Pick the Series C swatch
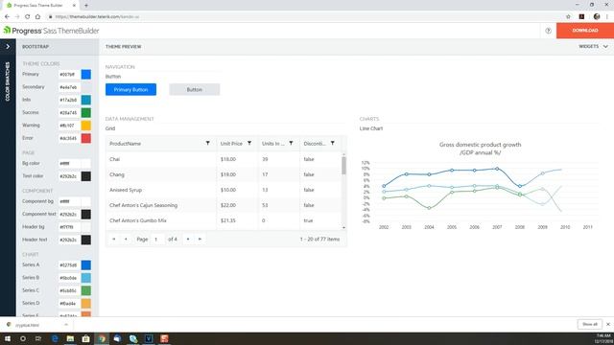The image size is (614, 345). tap(86, 290)
